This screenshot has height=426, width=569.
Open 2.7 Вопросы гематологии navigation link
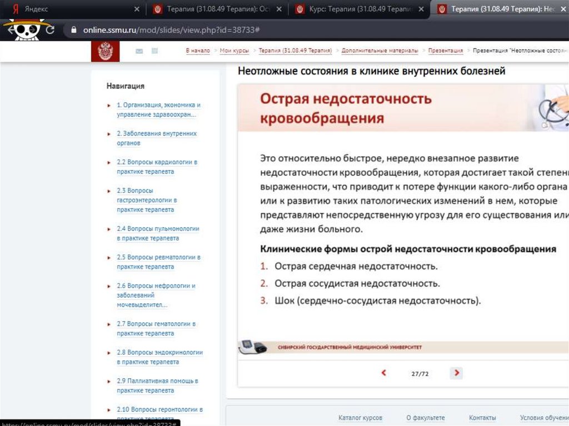[x=156, y=328]
